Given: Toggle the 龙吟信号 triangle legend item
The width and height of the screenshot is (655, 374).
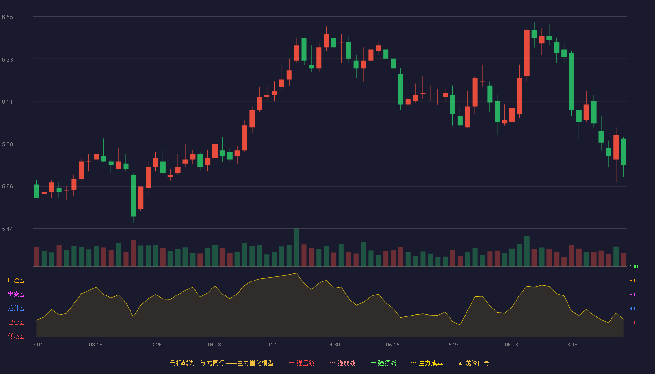Looking at the screenshot, I should tap(473, 363).
